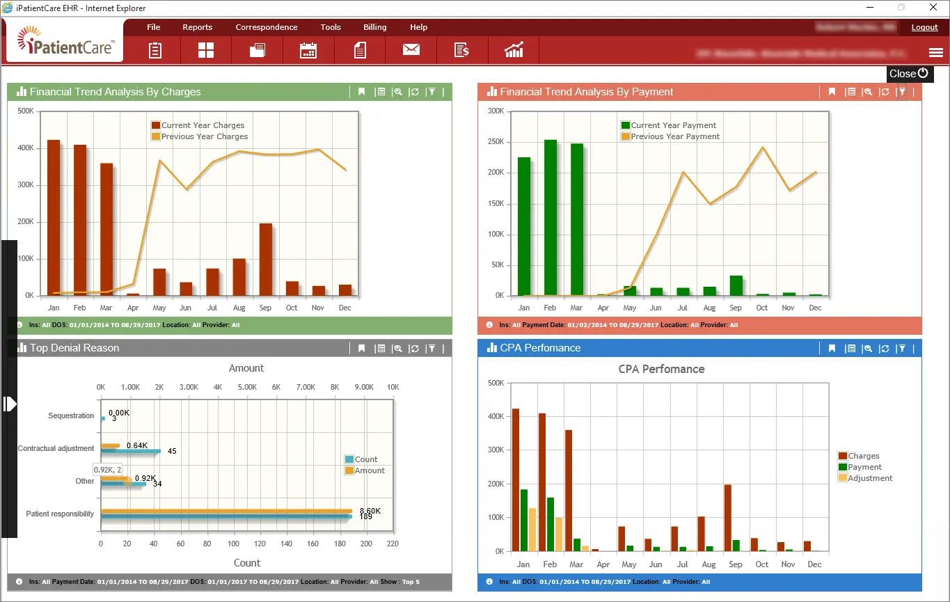The image size is (950, 602).
Task: Refresh the Financial Trend Analysis By Charges chart
Action: click(414, 91)
